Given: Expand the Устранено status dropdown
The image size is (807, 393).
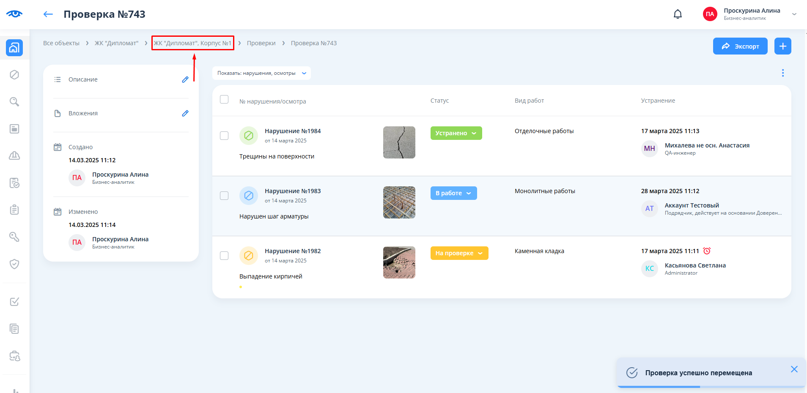Looking at the screenshot, I should click(x=456, y=133).
